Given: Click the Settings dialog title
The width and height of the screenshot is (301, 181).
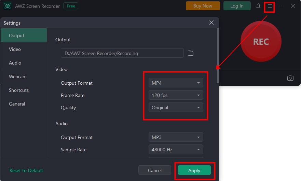Looking at the screenshot, I should [12, 23].
